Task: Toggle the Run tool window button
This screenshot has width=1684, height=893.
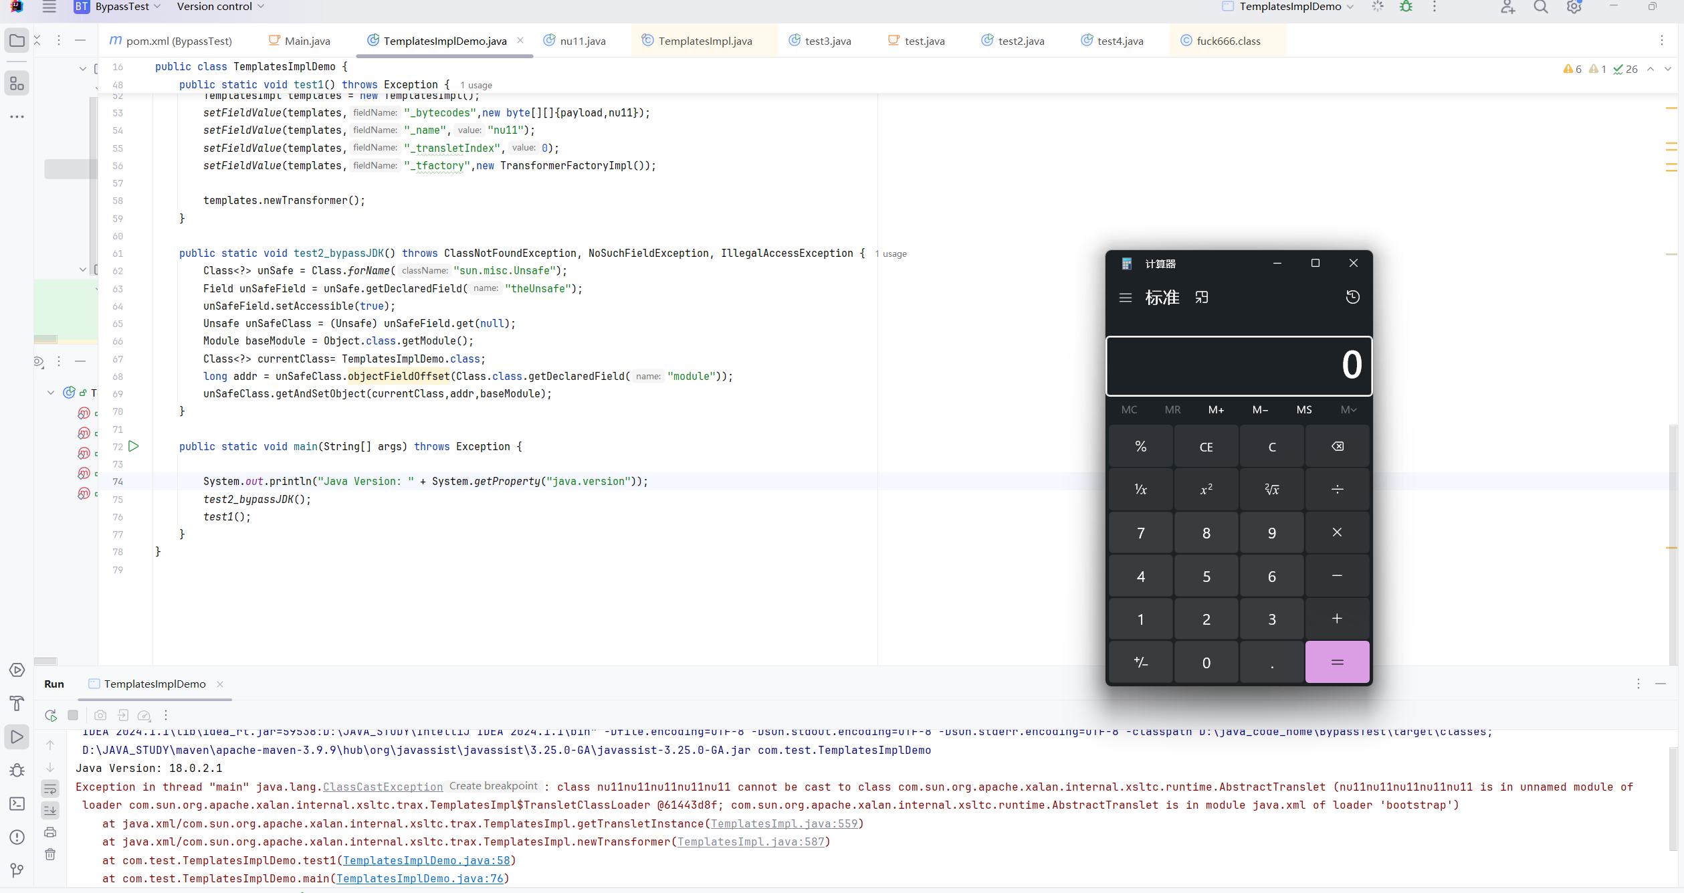Action: tap(17, 737)
